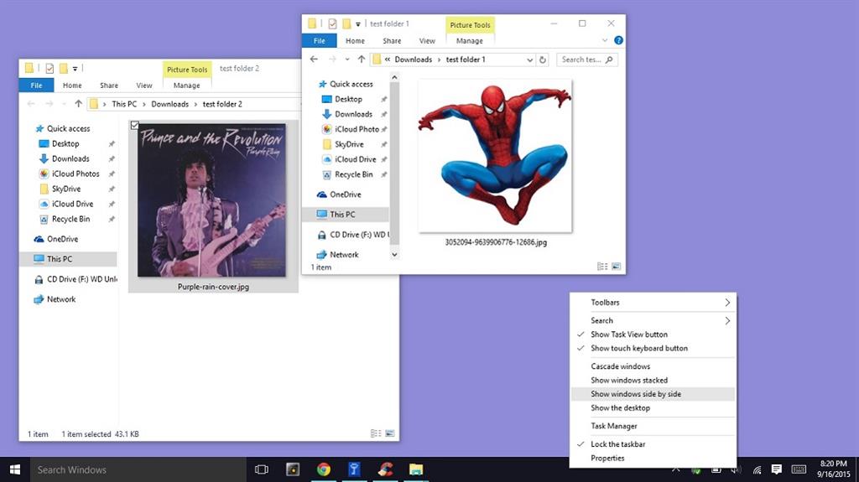Click Downloads in test folder 2 address path
This screenshot has height=482, width=859.
(x=169, y=104)
